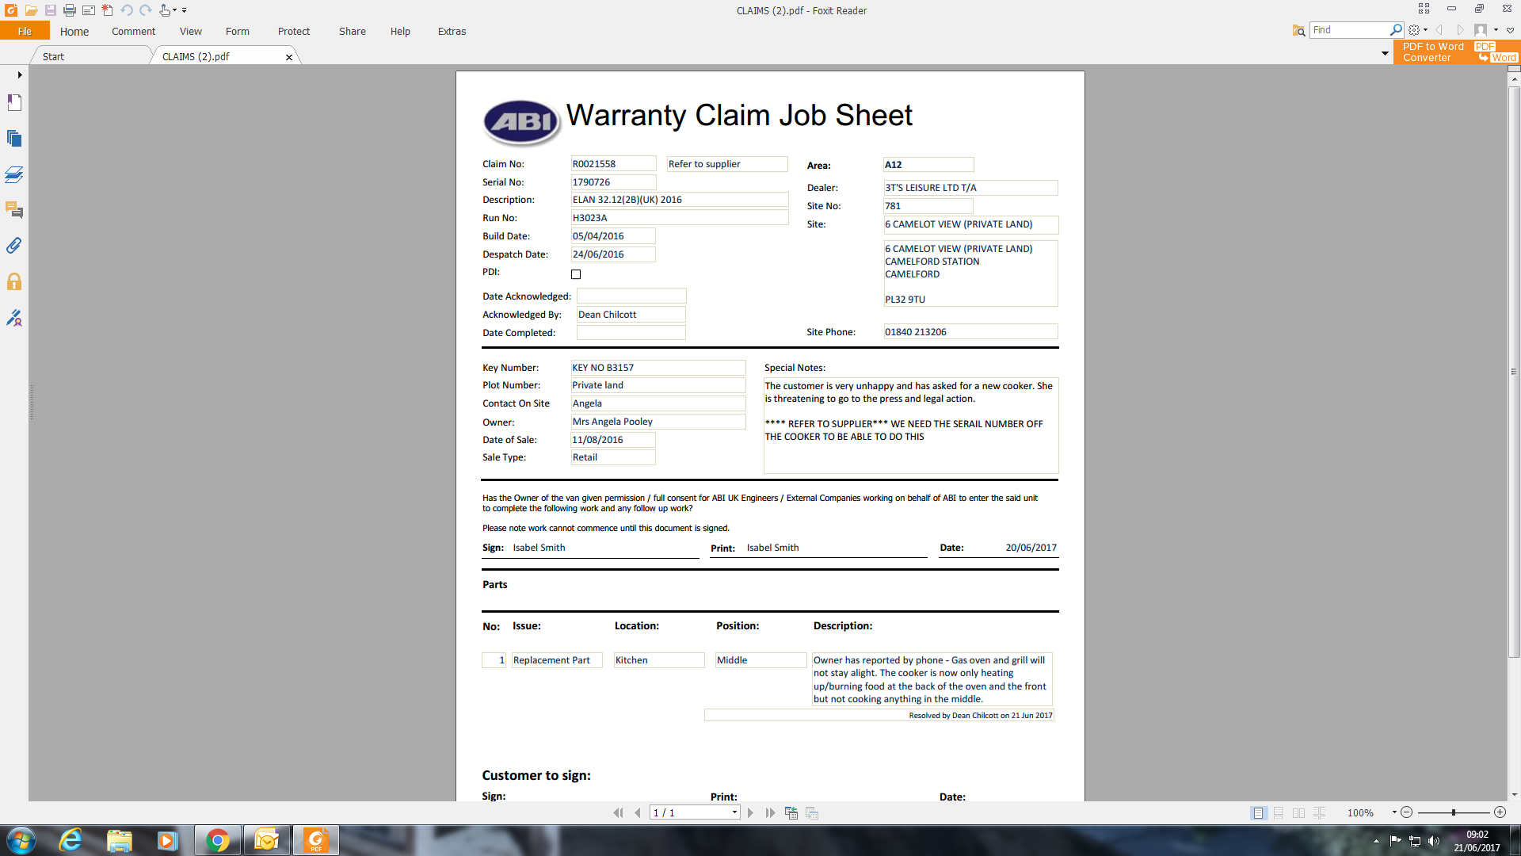This screenshot has width=1521, height=856.
Task: Open the Comment ribbon tab
Action: click(133, 32)
